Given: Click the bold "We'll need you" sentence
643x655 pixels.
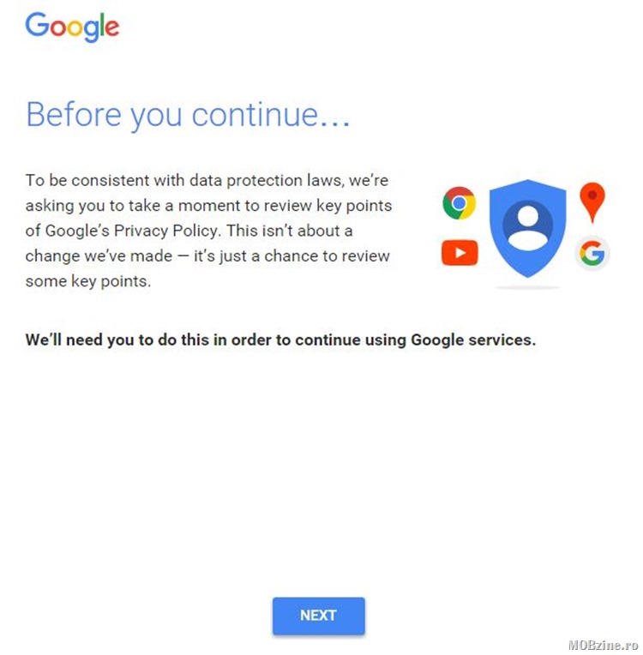Looking at the screenshot, I should click(x=280, y=340).
